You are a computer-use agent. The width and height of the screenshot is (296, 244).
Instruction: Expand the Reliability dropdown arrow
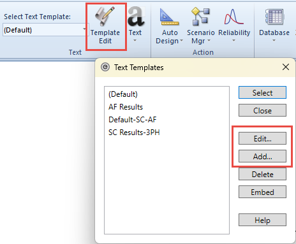[233, 41]
